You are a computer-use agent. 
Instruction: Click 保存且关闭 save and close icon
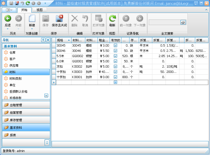59,19
